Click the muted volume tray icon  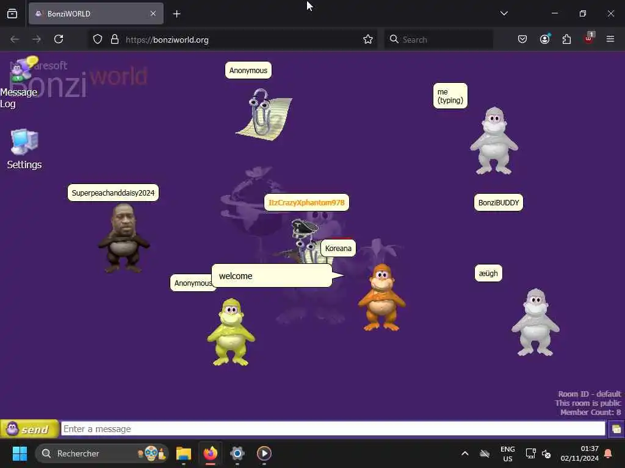[546, 453]
